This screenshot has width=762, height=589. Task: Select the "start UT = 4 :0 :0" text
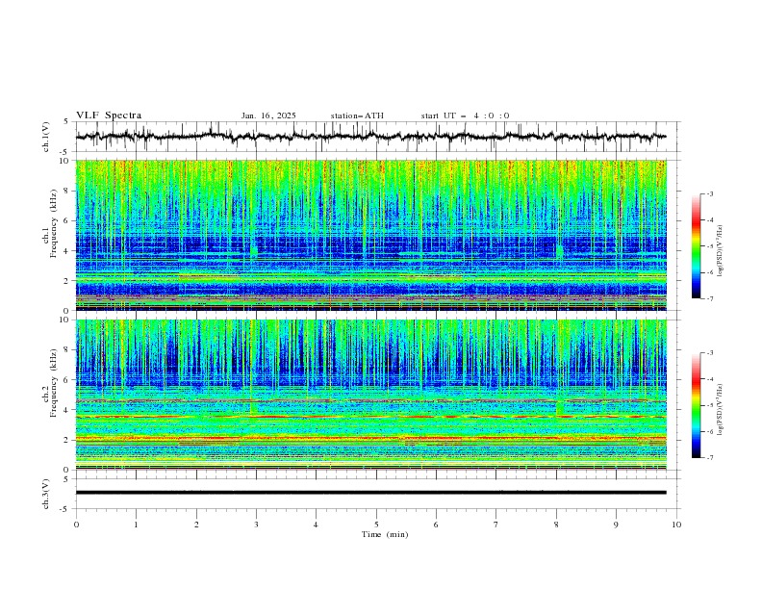(465, 115)
